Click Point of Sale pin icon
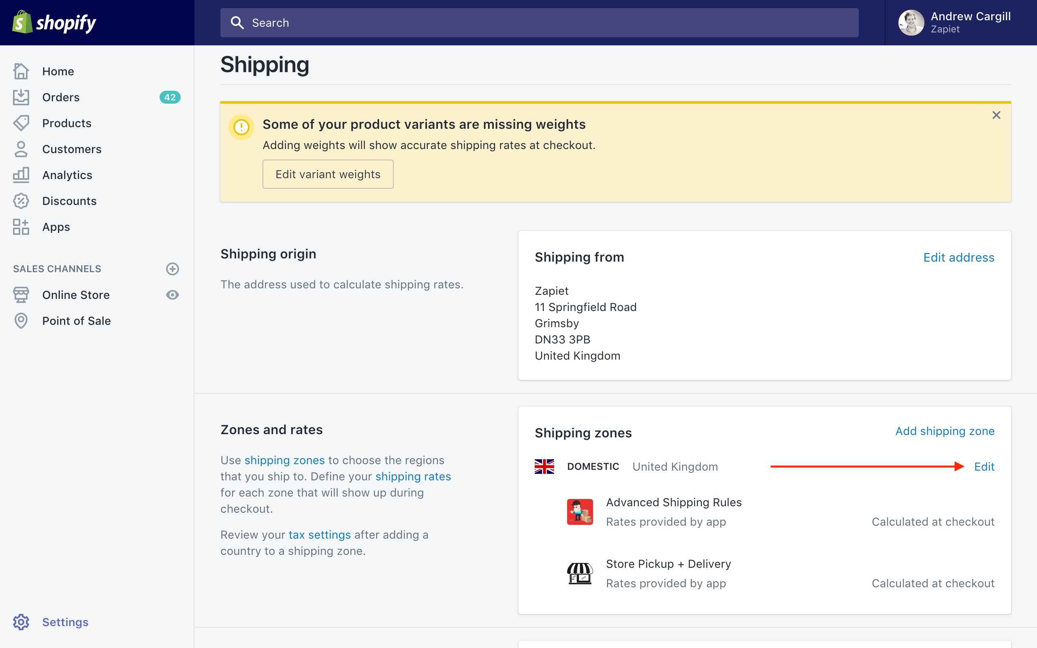Viewport: 1037px width, 648px height. pyautogui.click(x=21, y=321)
